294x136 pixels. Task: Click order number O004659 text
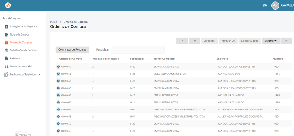click(x=66, y=95)
